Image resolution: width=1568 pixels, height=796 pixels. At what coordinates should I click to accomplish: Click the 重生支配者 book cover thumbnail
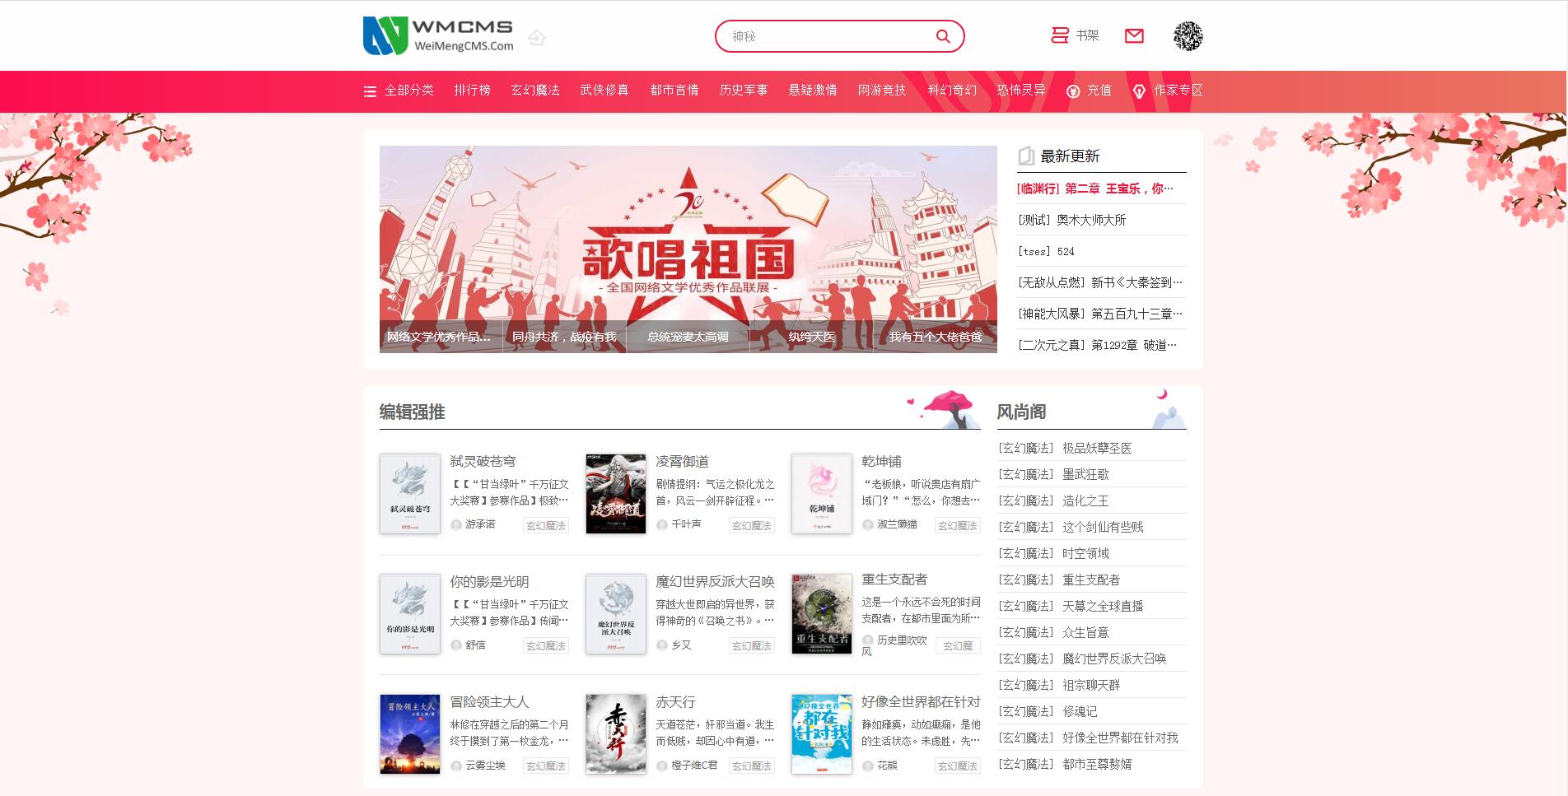pyautogui.click(x=821, y=614)
